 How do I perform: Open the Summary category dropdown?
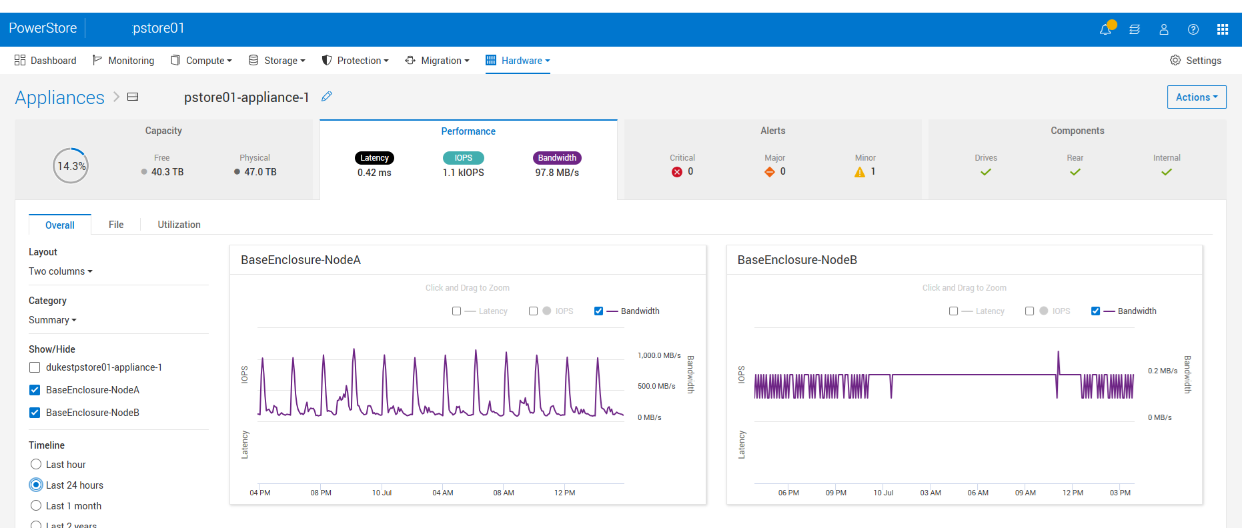coord(53,320)
